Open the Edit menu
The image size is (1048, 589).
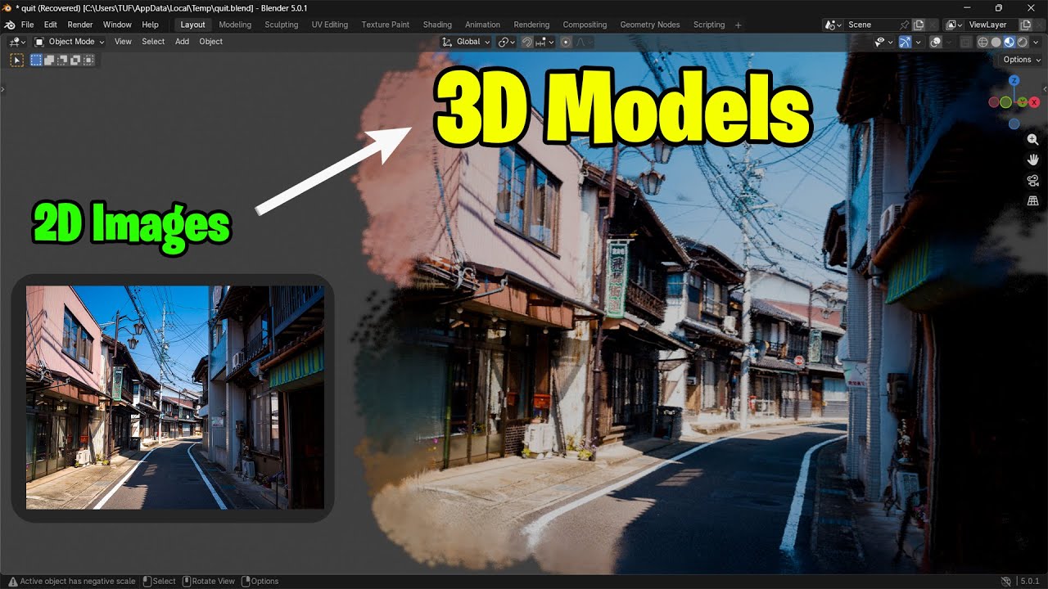[x=51, y=25]
